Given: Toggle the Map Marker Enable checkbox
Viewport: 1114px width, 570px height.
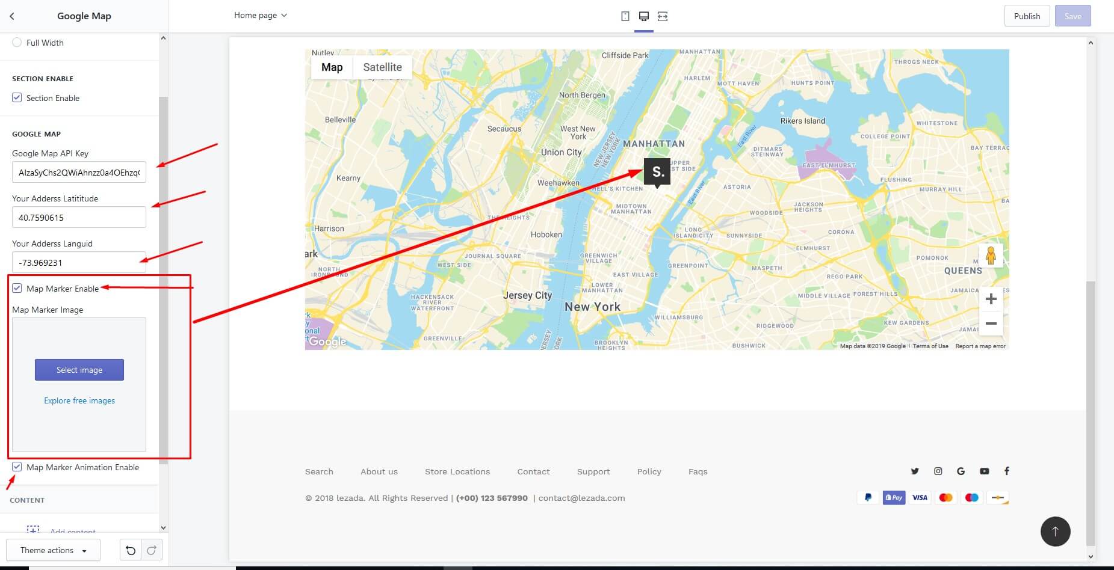Looking at the screenshot, I should 17,289.
